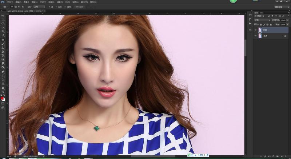
Task: Select the Clone Stamp tool
Action: 3,48
